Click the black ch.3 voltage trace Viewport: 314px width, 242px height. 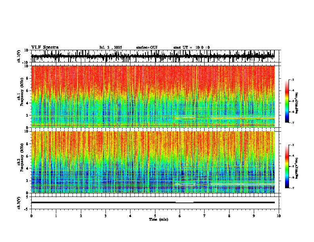pyautogui.click(x=153, y=202)
